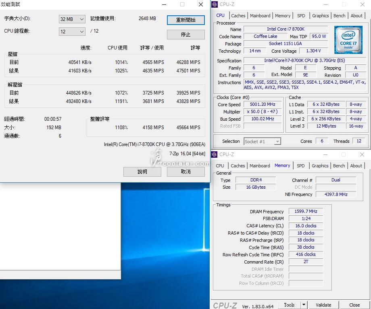The width and height of the screenshot is (371, 309).
Task: Minimize the lower CPU-Z Memory window
Action: 325,154
